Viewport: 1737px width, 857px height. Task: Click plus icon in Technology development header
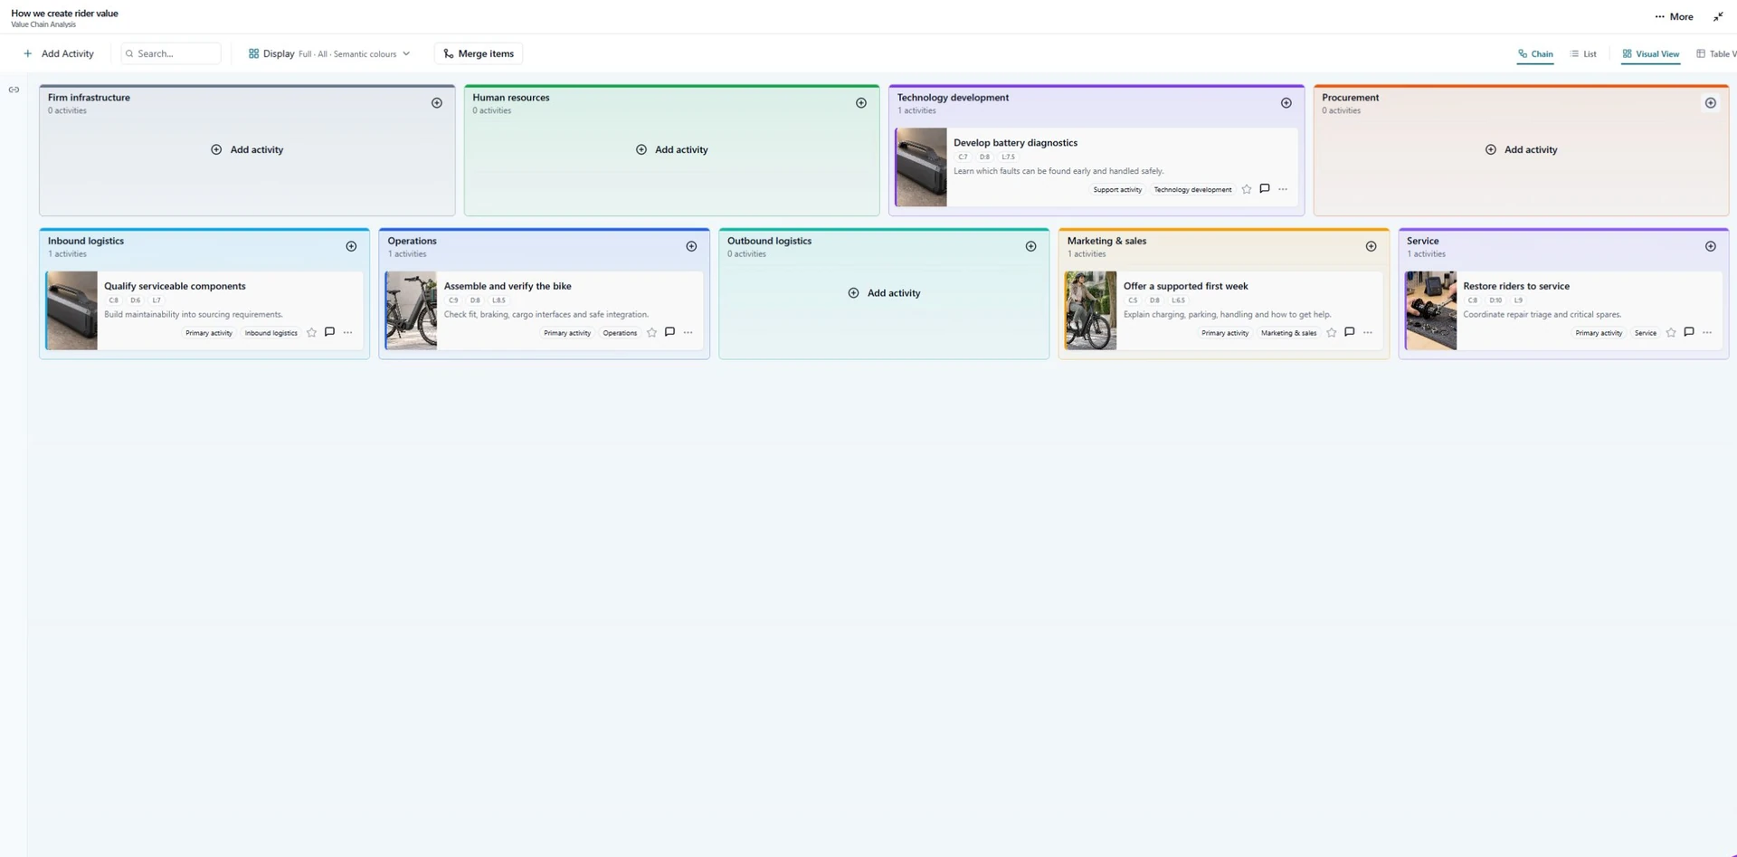click(1286, 103)
